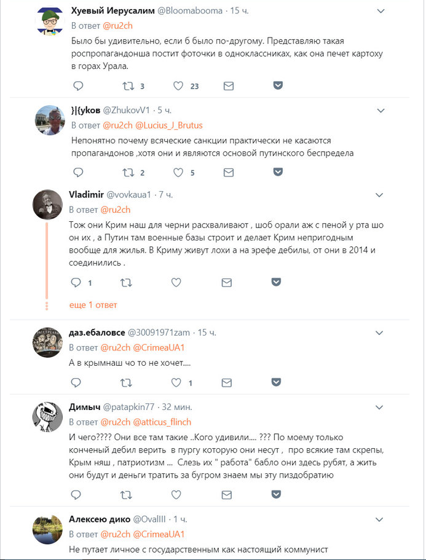Open more options for Алексею дико tweet
This screenshot has width=426, height=560.
[379, 519]
